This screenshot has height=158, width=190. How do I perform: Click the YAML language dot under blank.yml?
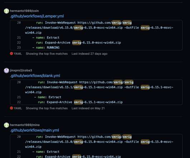click(11, 108)
